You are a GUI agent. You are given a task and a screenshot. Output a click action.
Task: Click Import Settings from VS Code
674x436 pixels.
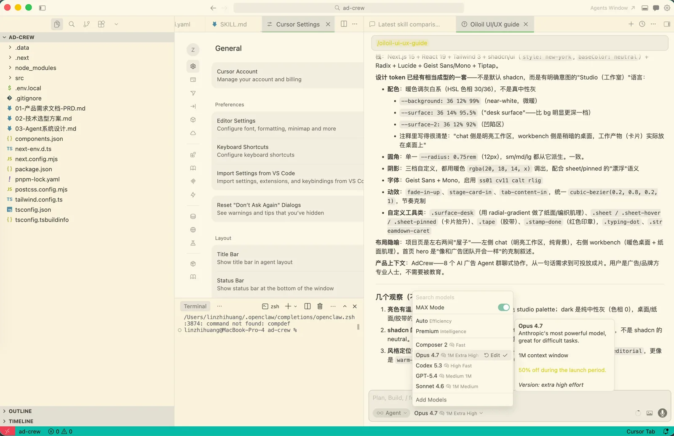pyautogui.click(x=288, y=177)
